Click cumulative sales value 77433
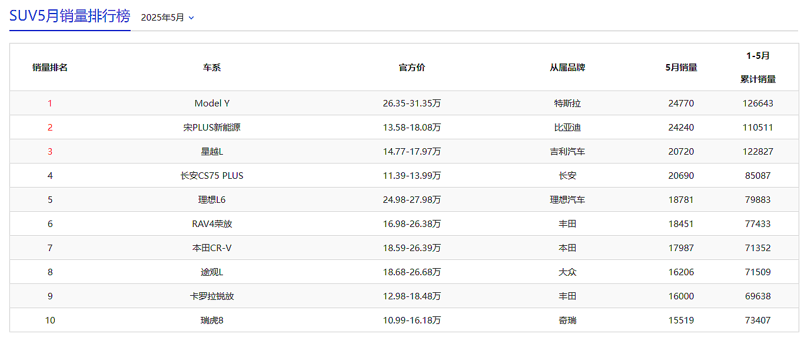 click(757, 224)
